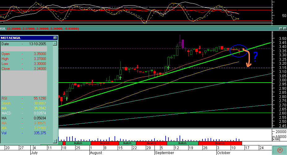
Task: Click the x100 volume scale label
Action: (276, 139)
